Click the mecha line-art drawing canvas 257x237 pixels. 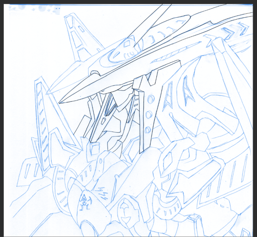coord(128,120)
